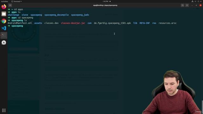
Task: Open the clock showing 1:42 PM
Action: pyautogui.click(x=106, y=1)
